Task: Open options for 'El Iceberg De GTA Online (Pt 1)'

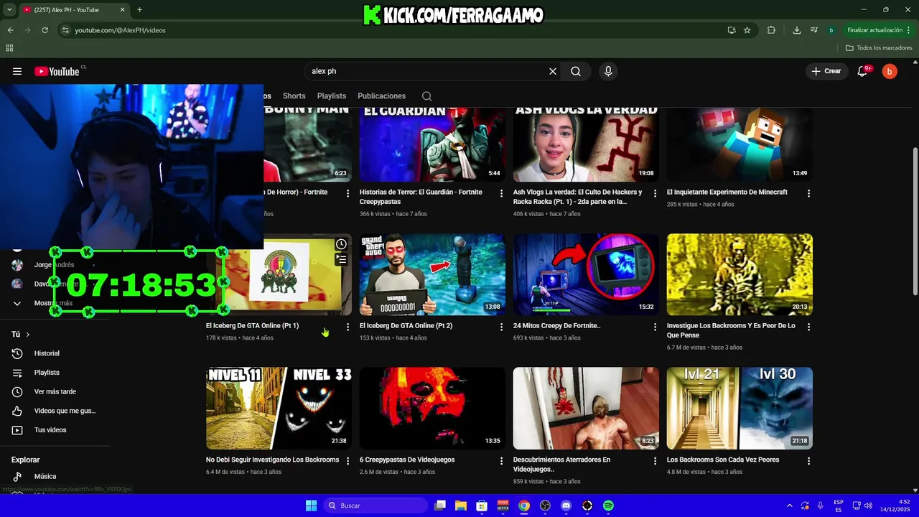Action: pyautogui.click(x=347, y=327)
